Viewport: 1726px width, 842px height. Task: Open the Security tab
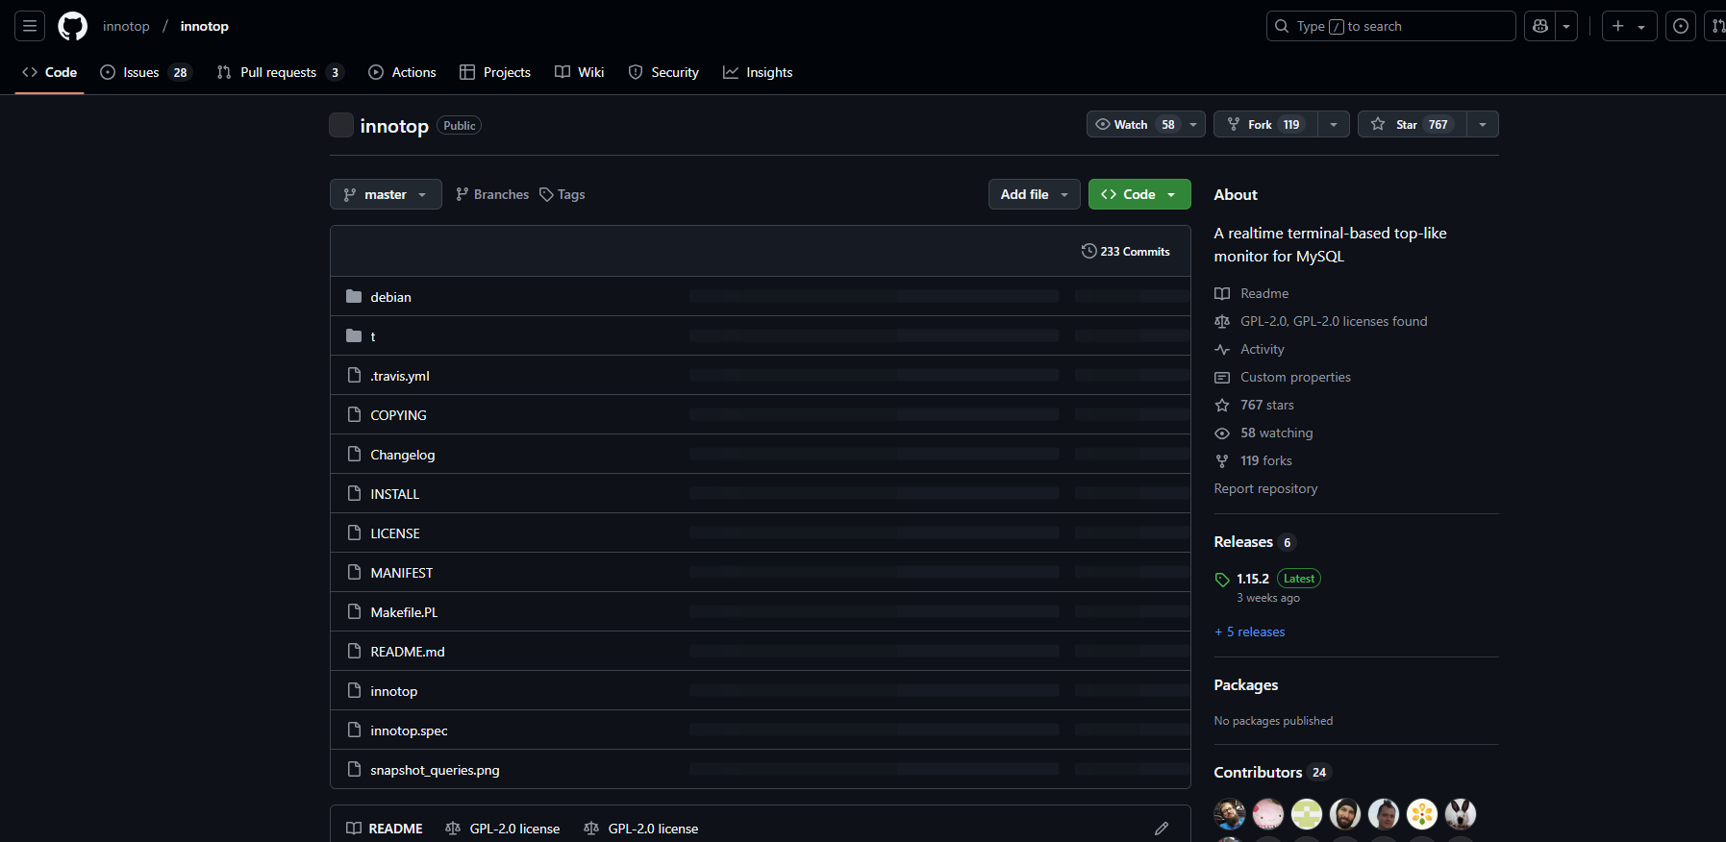point(663,72)
